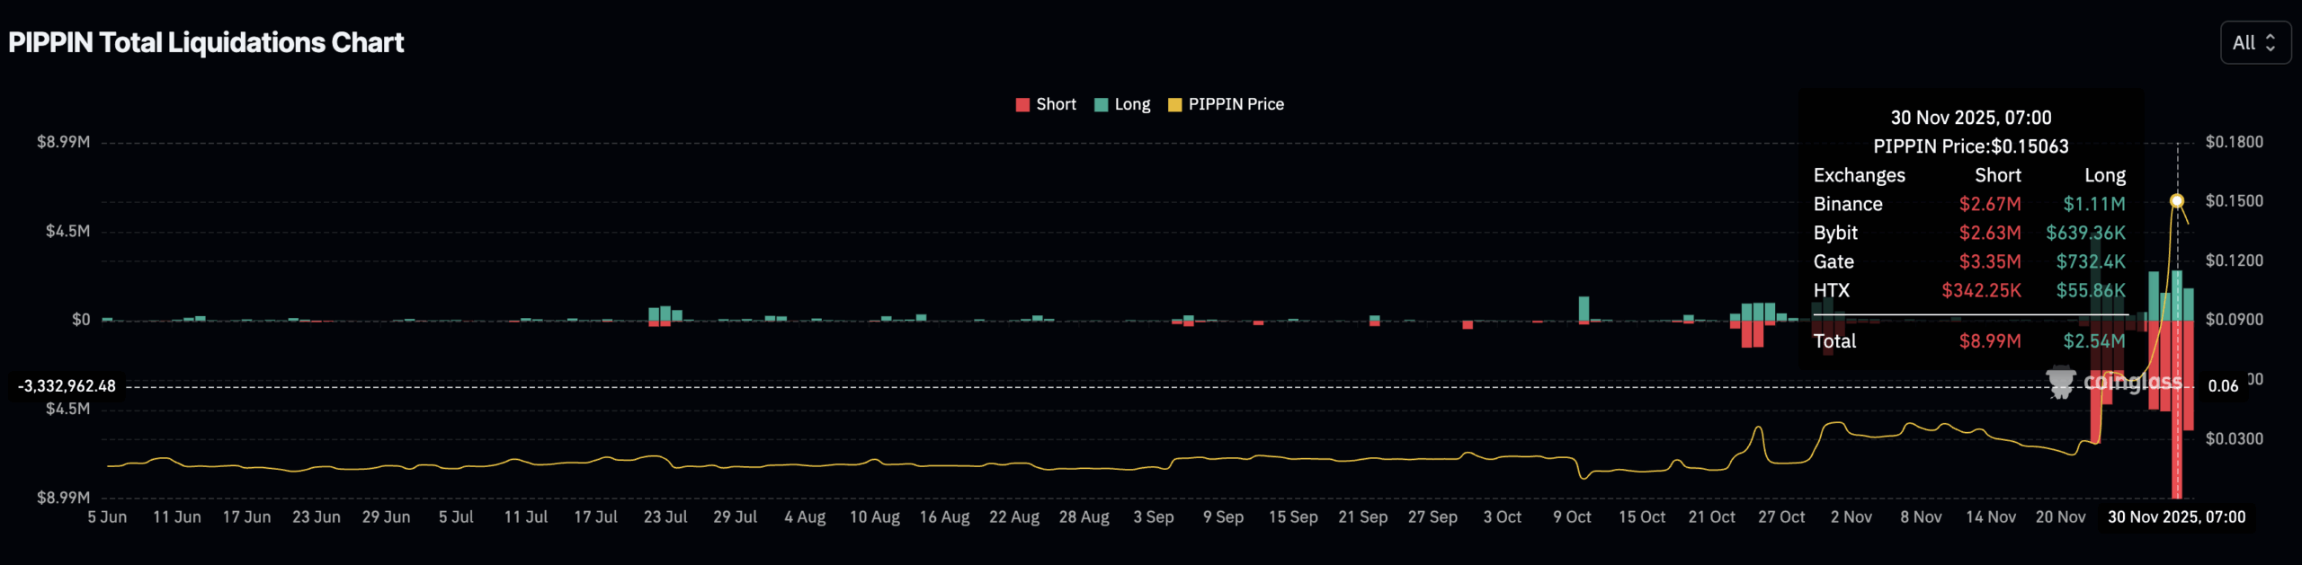The width and height of the screenshot is (2302, 565).
Task: Click the Bybit row in tooltip
Action: pyautogui.click(x=1969, y=233)
